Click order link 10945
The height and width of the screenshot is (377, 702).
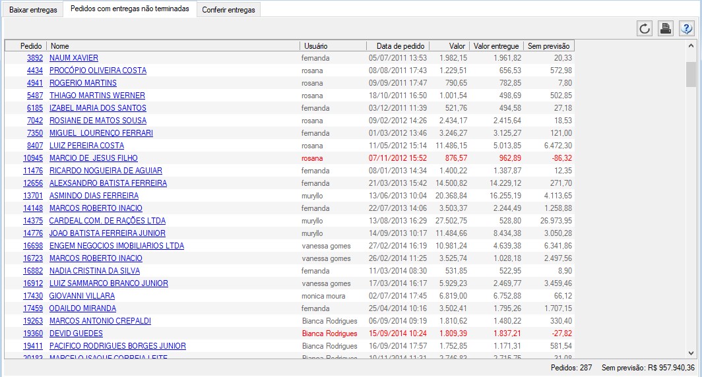33,158
